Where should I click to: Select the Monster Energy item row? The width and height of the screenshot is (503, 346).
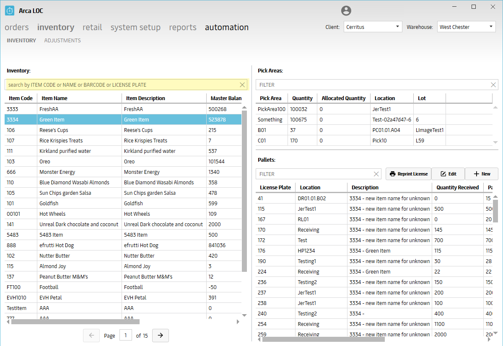click(x=123, y=172)
